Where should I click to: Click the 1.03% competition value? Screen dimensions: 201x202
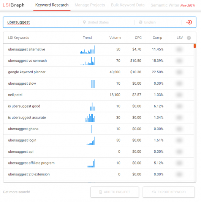[x=158, y=95]
